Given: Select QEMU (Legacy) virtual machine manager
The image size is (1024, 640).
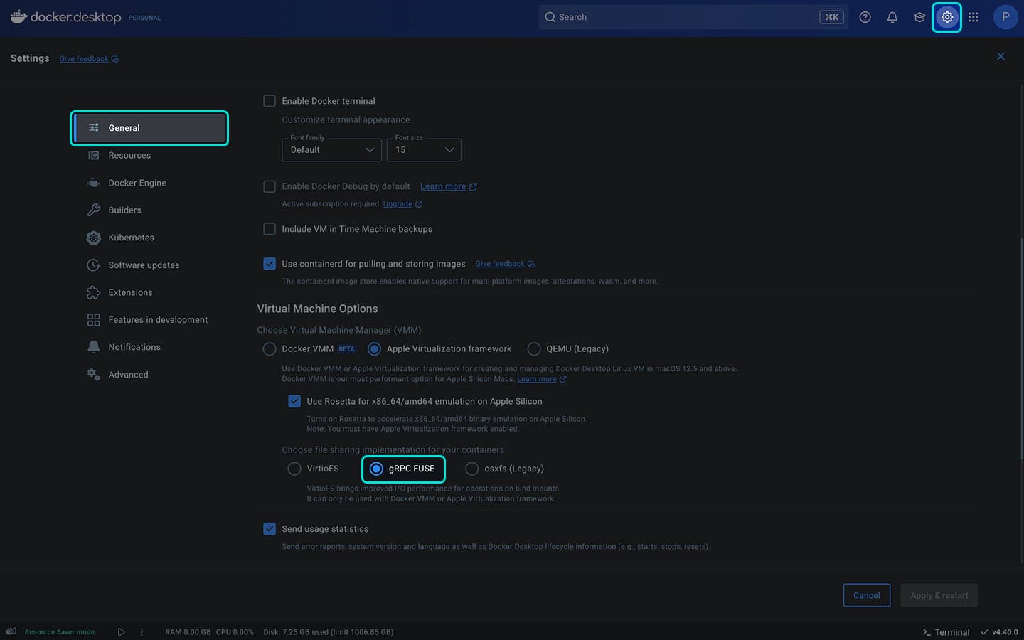Looking at the screenshot, I should pos(533,348).
